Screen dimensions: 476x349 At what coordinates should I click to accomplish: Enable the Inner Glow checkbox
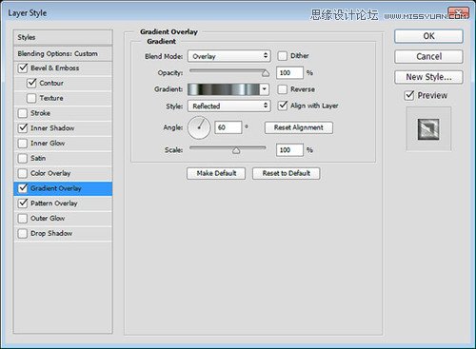click(x=23, y=144)
